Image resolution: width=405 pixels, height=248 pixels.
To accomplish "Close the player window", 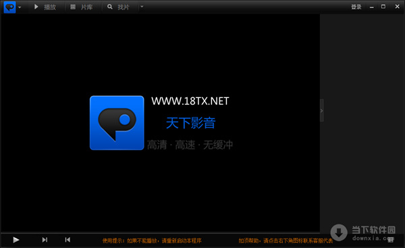I will (398, 7).
